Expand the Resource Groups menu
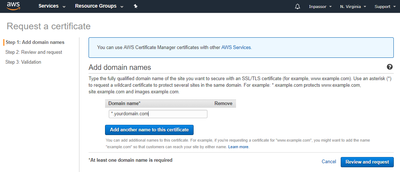The width and height of the screenshot is (400, 172). click(99, 6)
